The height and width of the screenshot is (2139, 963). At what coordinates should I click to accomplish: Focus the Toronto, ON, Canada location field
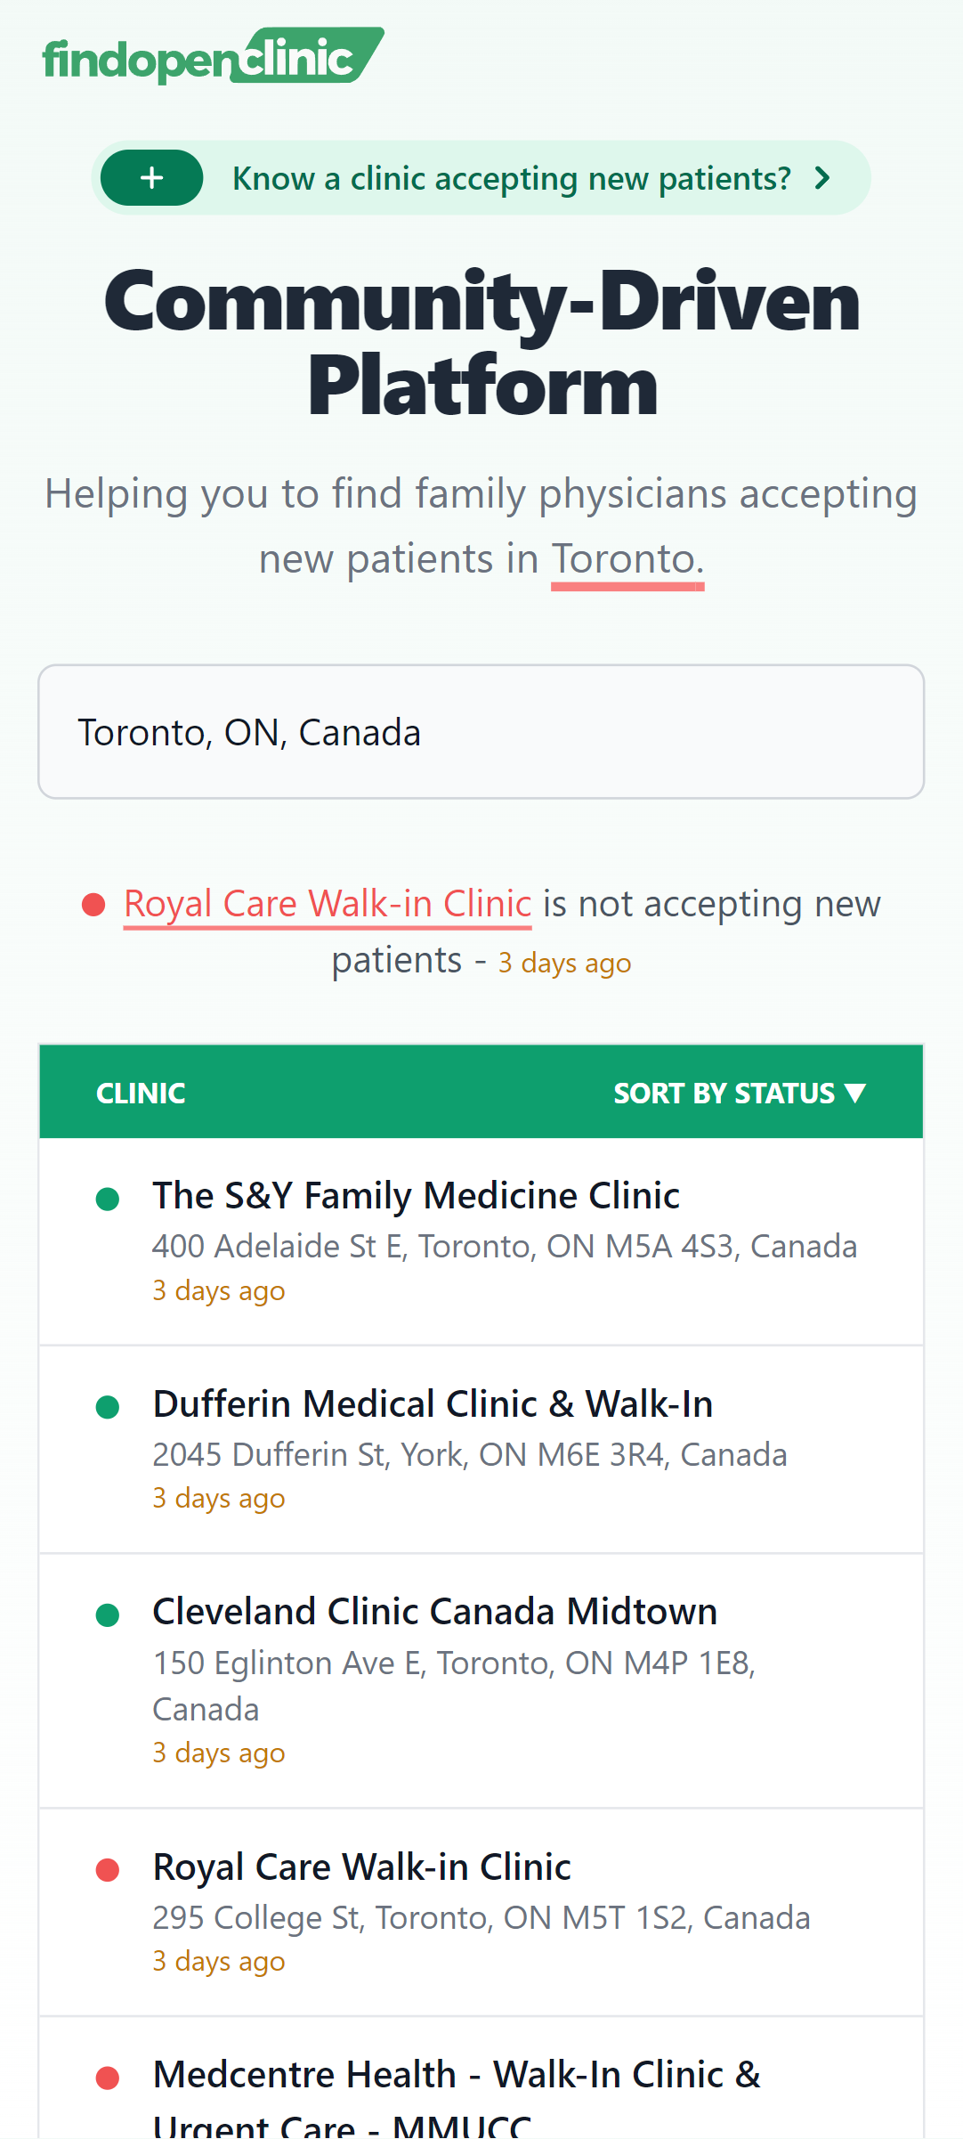click(x=481, y=732)
